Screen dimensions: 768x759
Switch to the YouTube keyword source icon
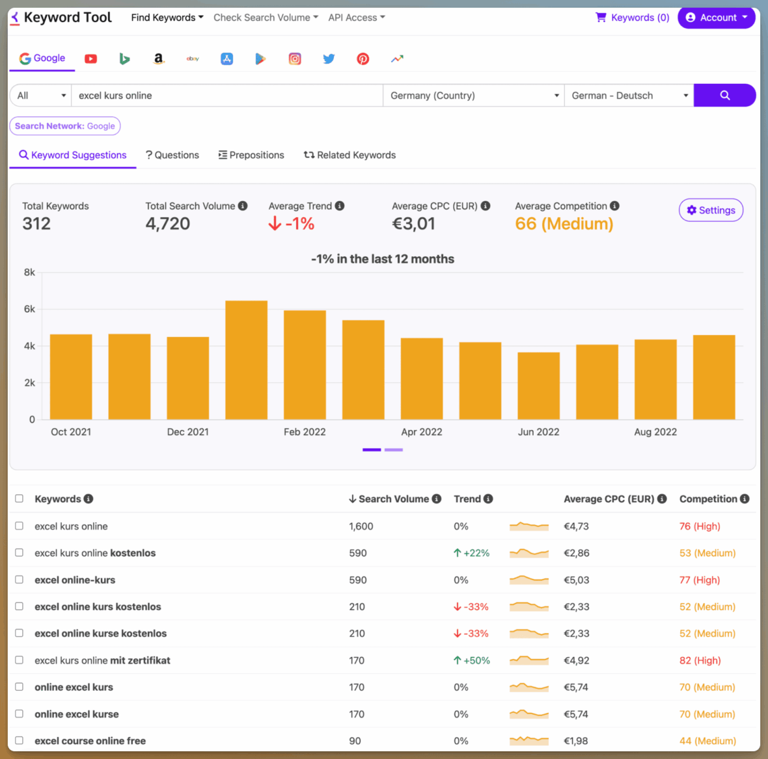[x=90, y=59]
